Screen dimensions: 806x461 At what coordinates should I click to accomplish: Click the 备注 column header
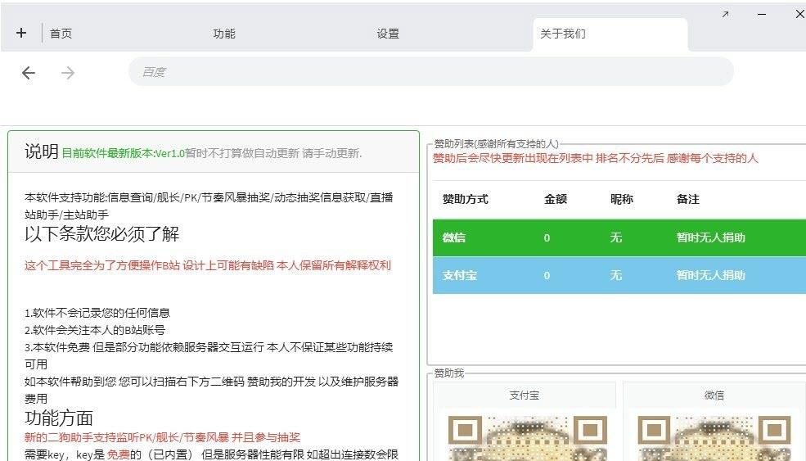click(688, 199)
